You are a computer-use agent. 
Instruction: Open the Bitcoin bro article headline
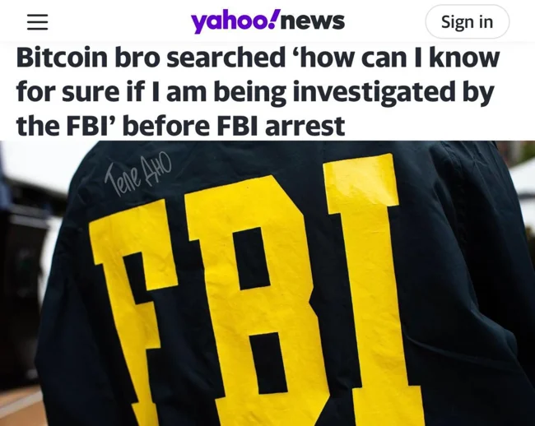pos(258,91)
